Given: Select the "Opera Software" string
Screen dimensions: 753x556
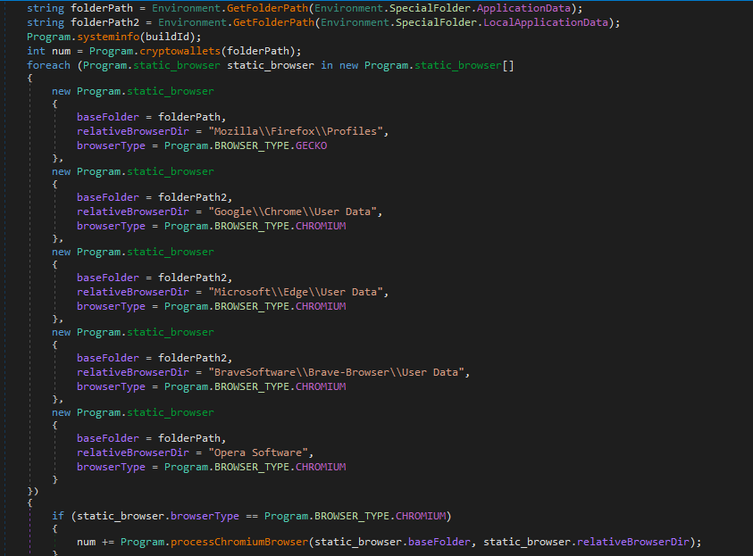Looking at the screenshot, I should pyautogui.click(x=258, y=452).
